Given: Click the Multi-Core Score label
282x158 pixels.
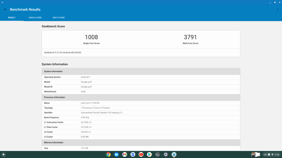Looking at the screenshot, I should tap(190, 43).
